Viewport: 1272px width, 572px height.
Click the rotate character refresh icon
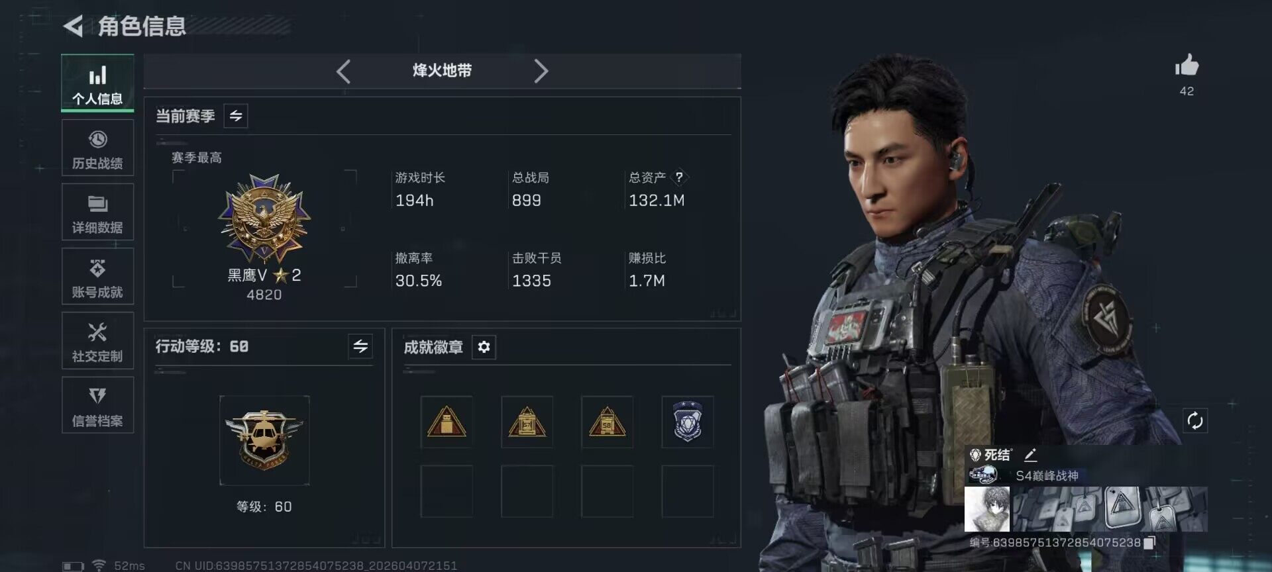click(1195, 420)
